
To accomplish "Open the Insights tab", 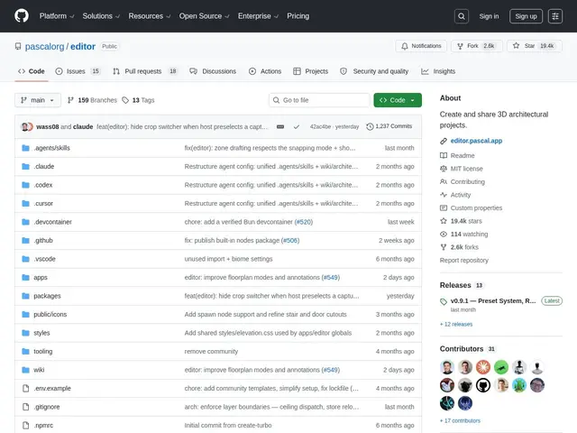I will pyautogui.click(x=438, y=71).
